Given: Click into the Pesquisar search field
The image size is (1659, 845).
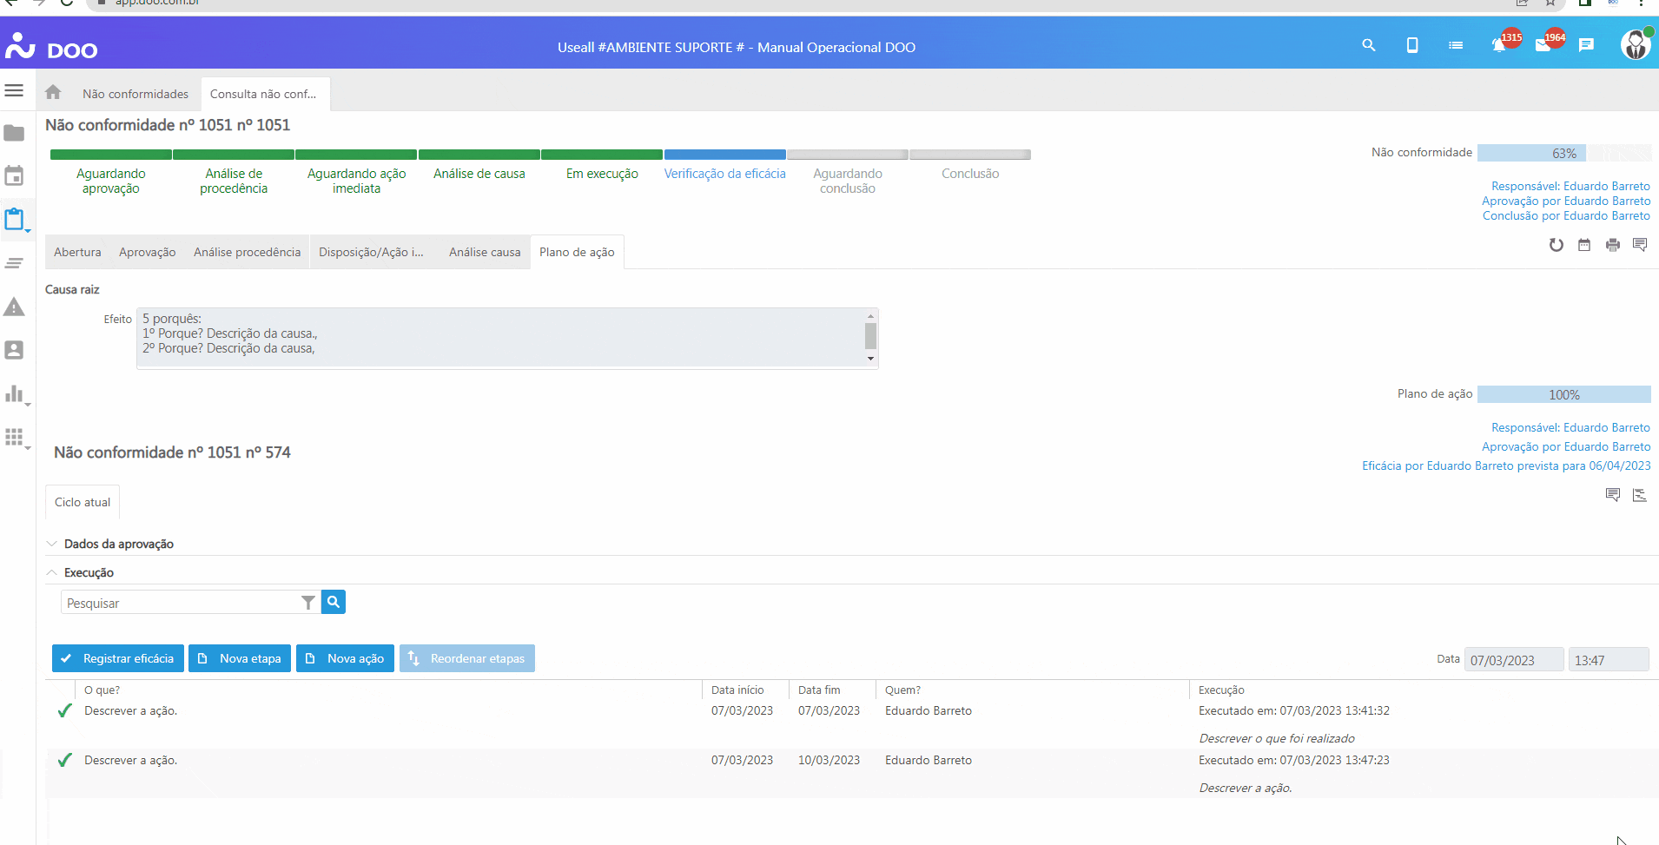Looking at the screenshot, I should coord(180,603).
